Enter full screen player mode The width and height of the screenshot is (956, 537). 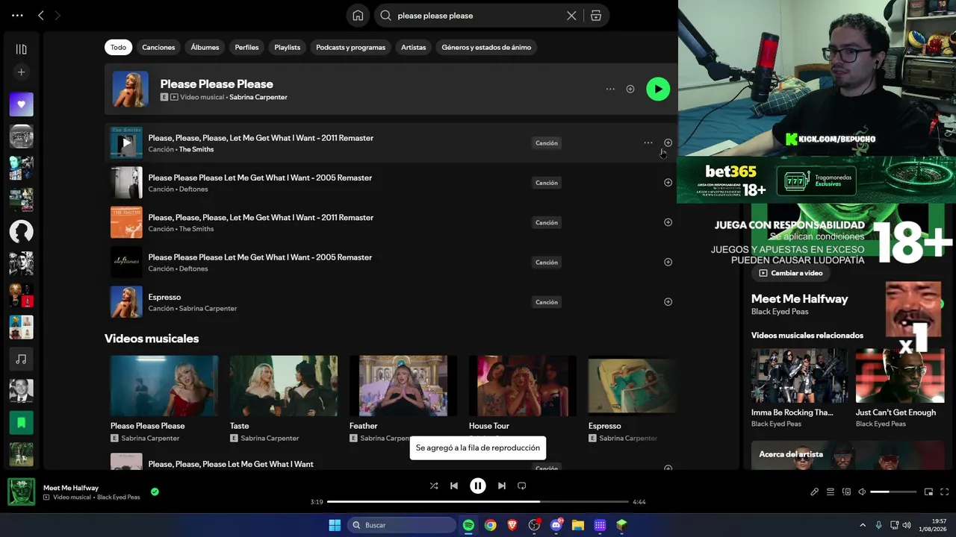click(944, 492)
